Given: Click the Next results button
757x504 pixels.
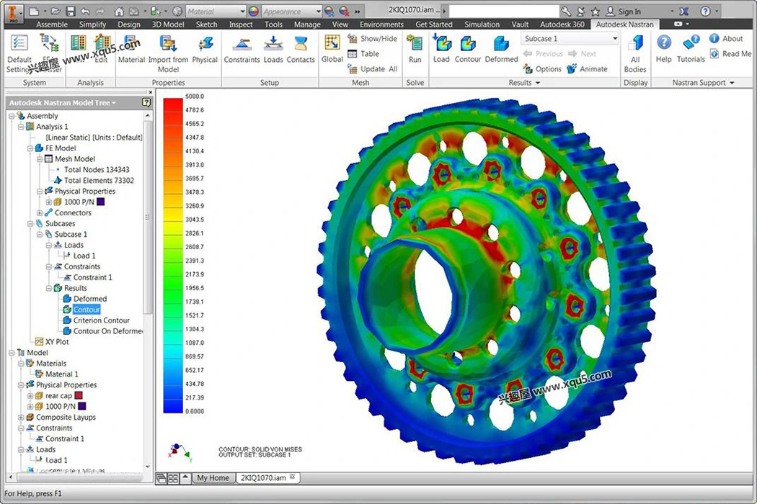Looking at the screenshot, I should click(x=583, y=54).
